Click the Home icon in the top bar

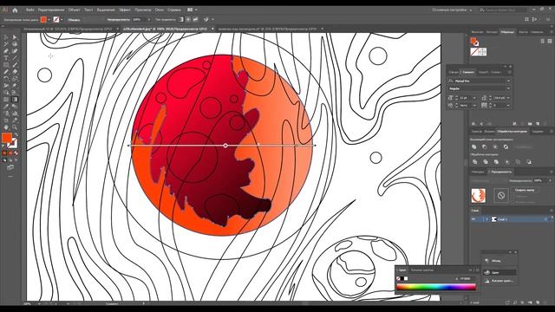15,10
